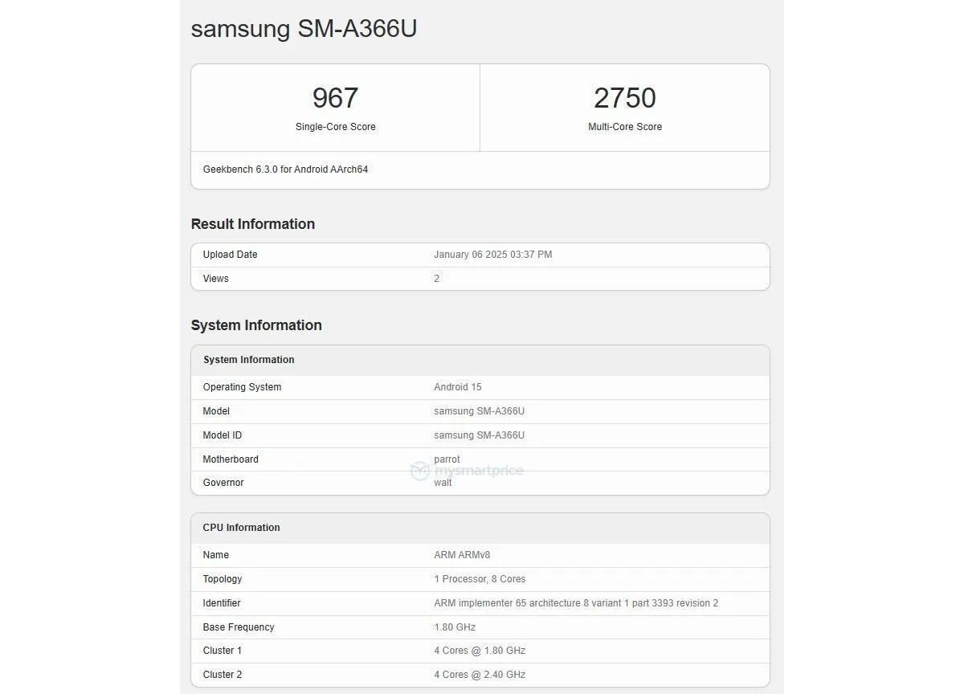Screen dimensions: 964x694
Task: Click the CPU Information table header
Action: click(x=241, y=528)
